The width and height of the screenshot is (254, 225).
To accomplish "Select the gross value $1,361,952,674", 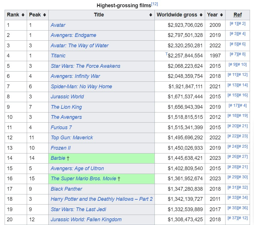I will coord(185,178).
